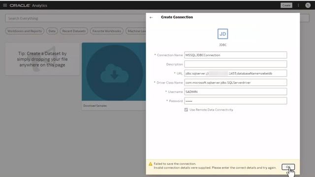Focus the Connection Name field
Image resolution: width=315 pixels, height=177 pixels.
click(x=235, y=55)
